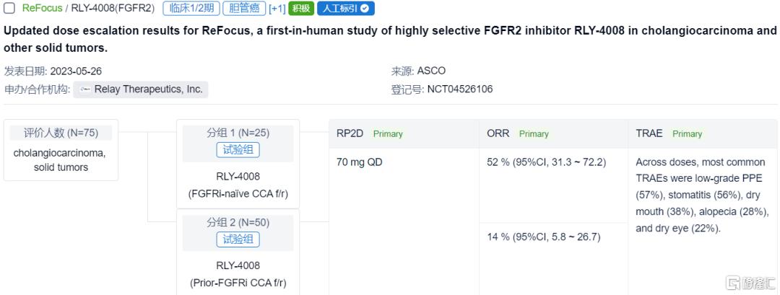
Task: Expand the [+1] additional tags
Action: coord(277,9)
